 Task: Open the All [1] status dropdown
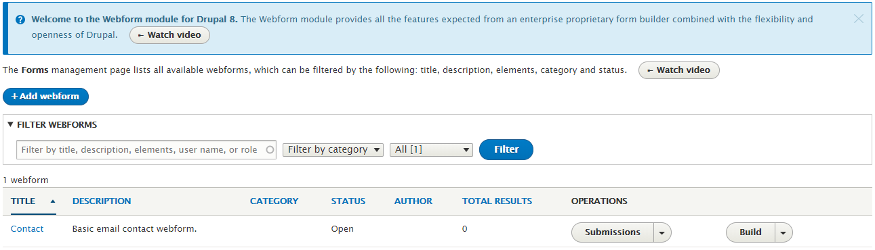tap(431, 150)
